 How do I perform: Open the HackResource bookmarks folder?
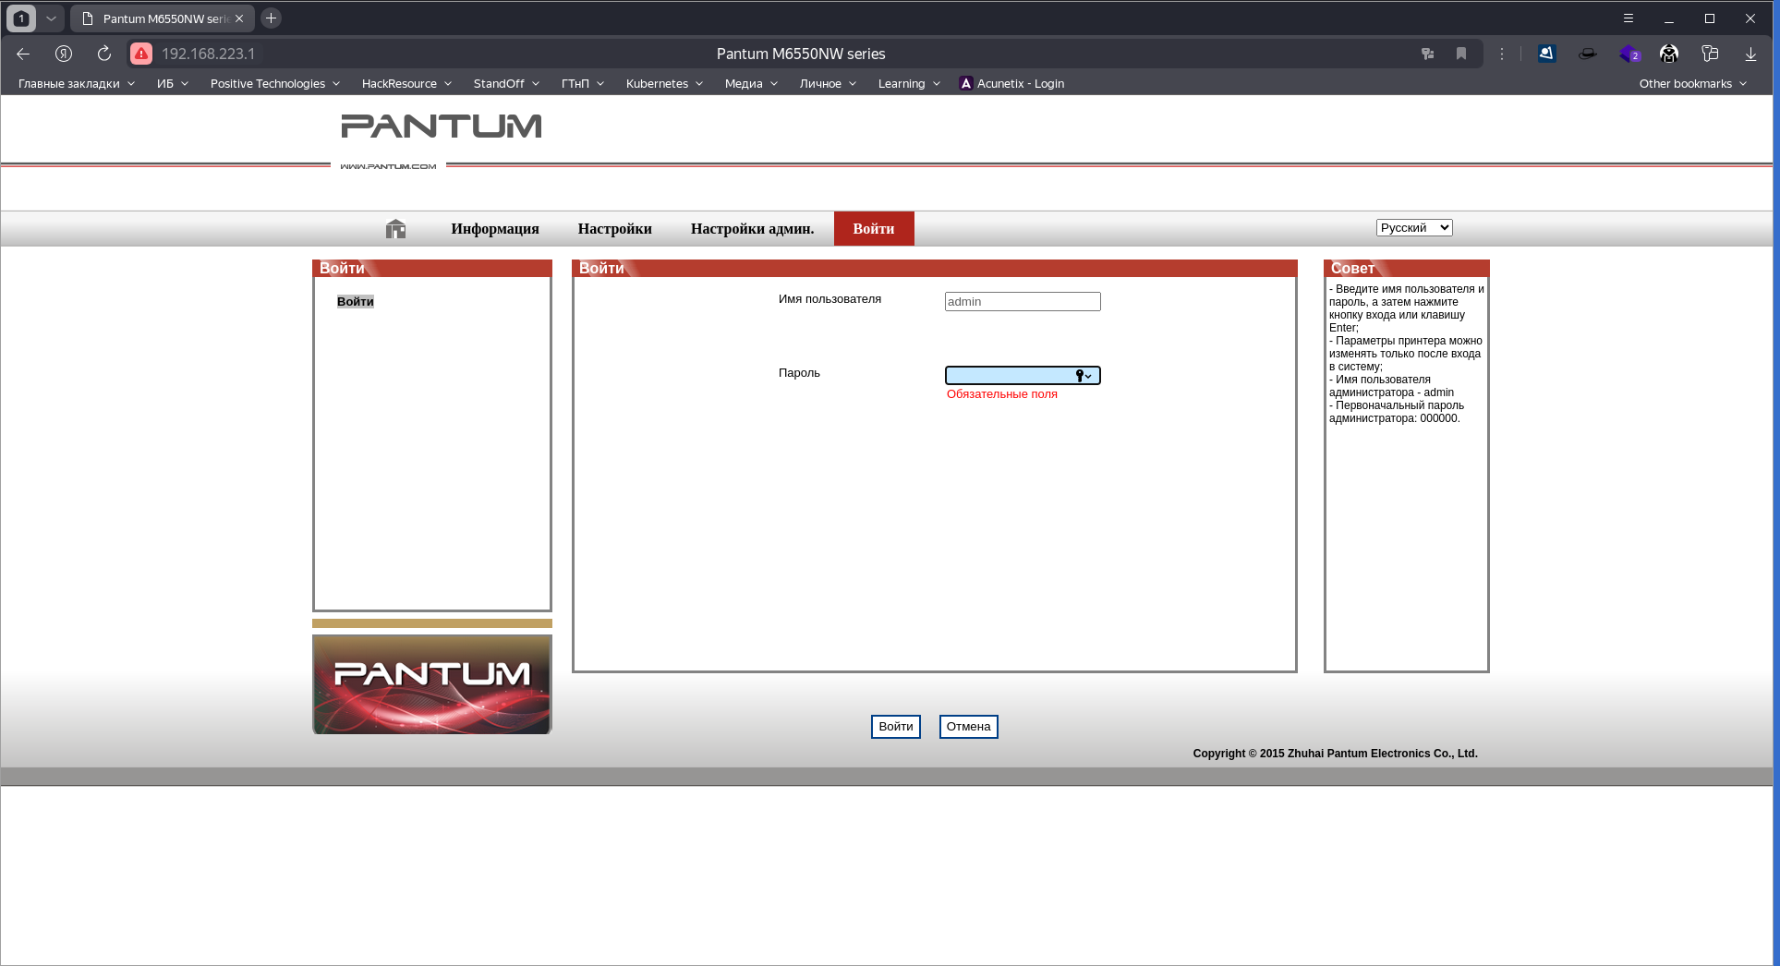[406, 83]
